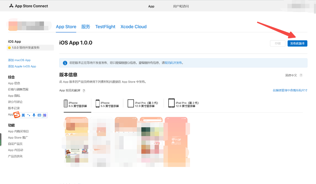Open 产品页优化 in sidebar
The image size is (316, 184).
(x=15, y=156)
